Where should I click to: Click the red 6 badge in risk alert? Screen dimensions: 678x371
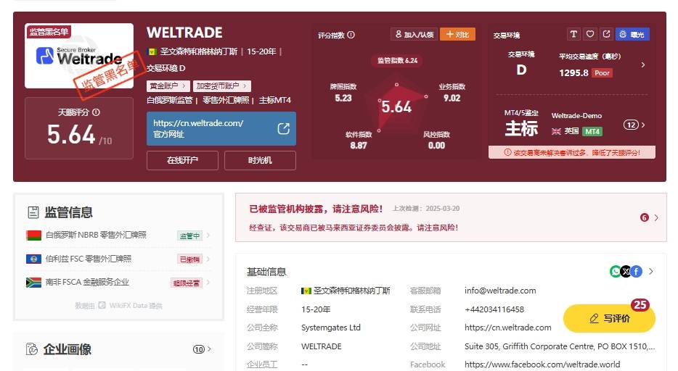(645, 218)
